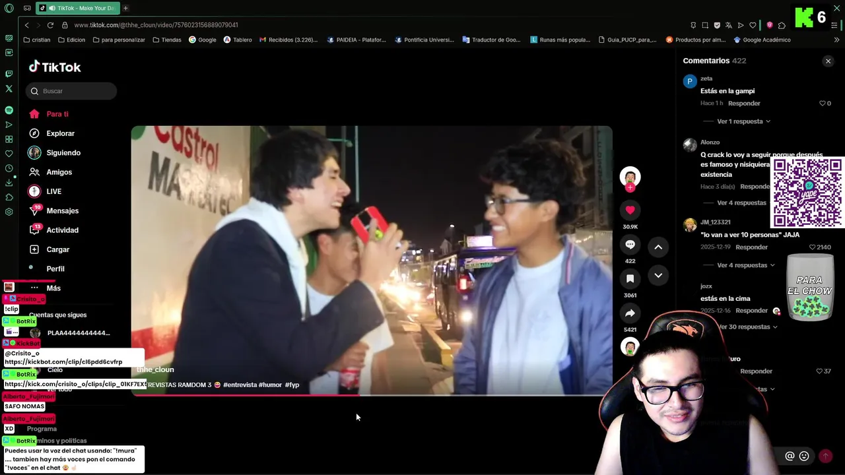Screen dimensions: 845x475
Task: Like zeta's comment
Action: point(823,104)
